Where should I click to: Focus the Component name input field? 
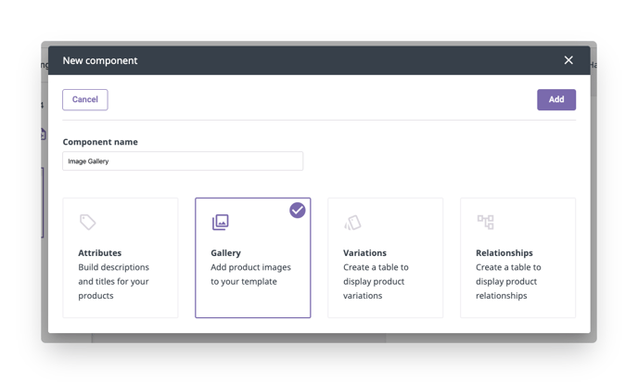183,161
